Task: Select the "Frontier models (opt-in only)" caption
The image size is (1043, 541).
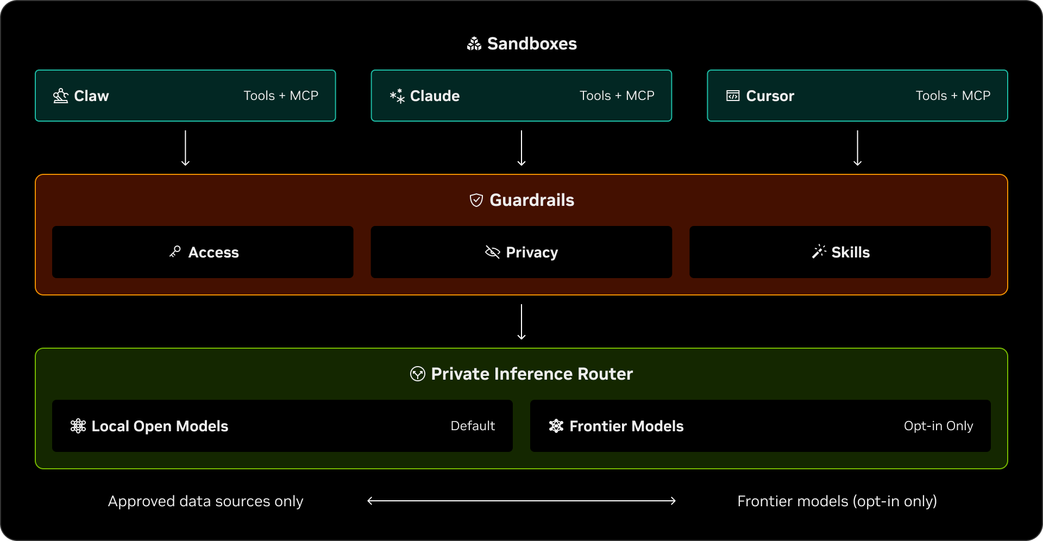Action: click(x=837, y=501)
